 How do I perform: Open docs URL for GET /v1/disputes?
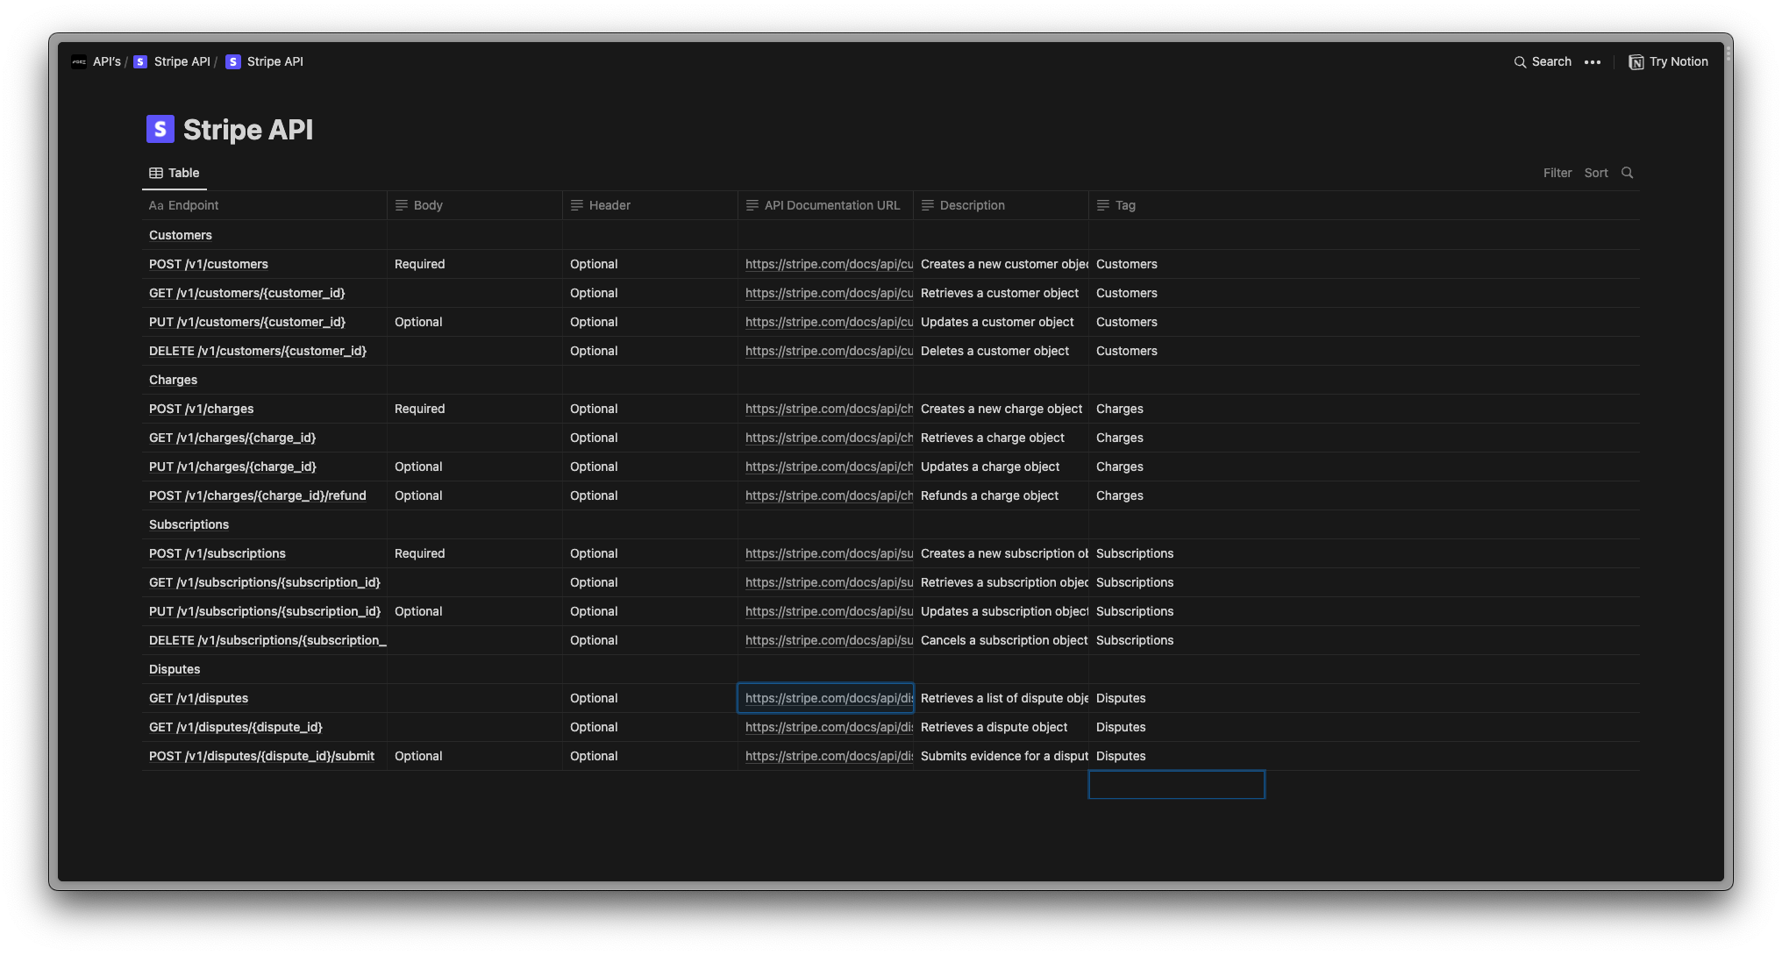coord(829,698)
